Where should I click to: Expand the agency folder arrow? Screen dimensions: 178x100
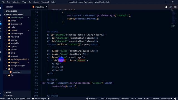(x=6, y=40)
